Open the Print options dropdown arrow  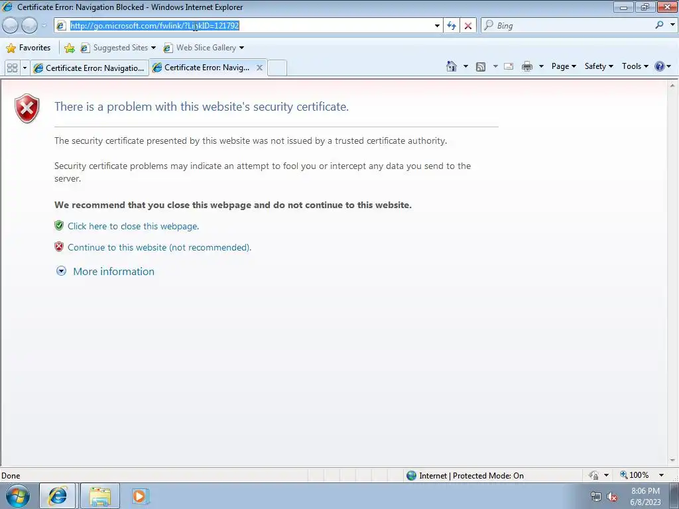pyautogui.click(x=541, y=66)
